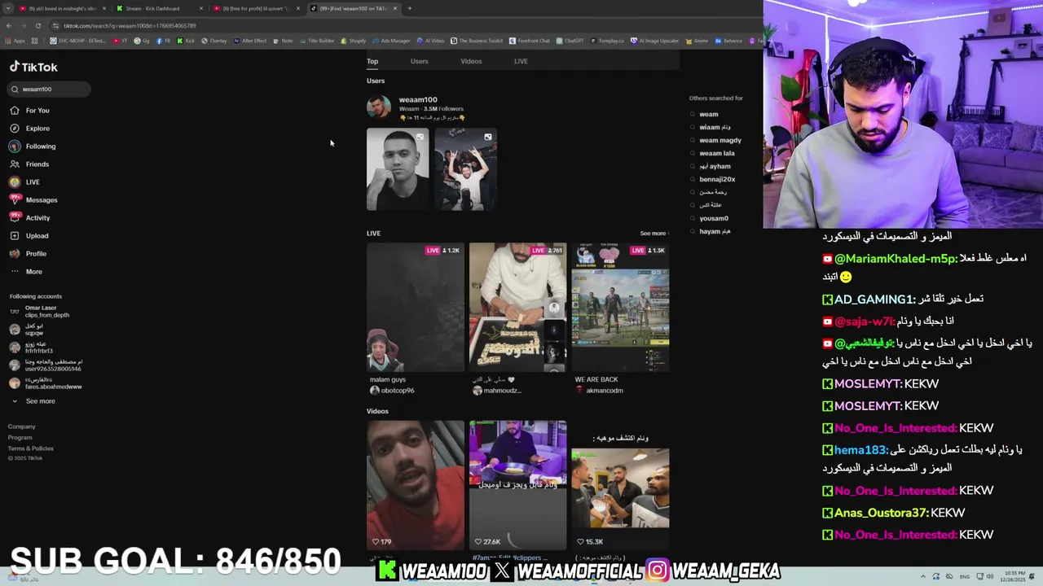The image size is (1043, 586).
Task: Open Kick bookmark in bookmarks bar
Action: (187, 41)
